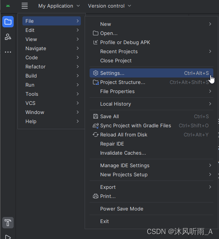219x239 pixels.
Task: Show more tool windows ellipsis icon
Action: coord(8,52)
